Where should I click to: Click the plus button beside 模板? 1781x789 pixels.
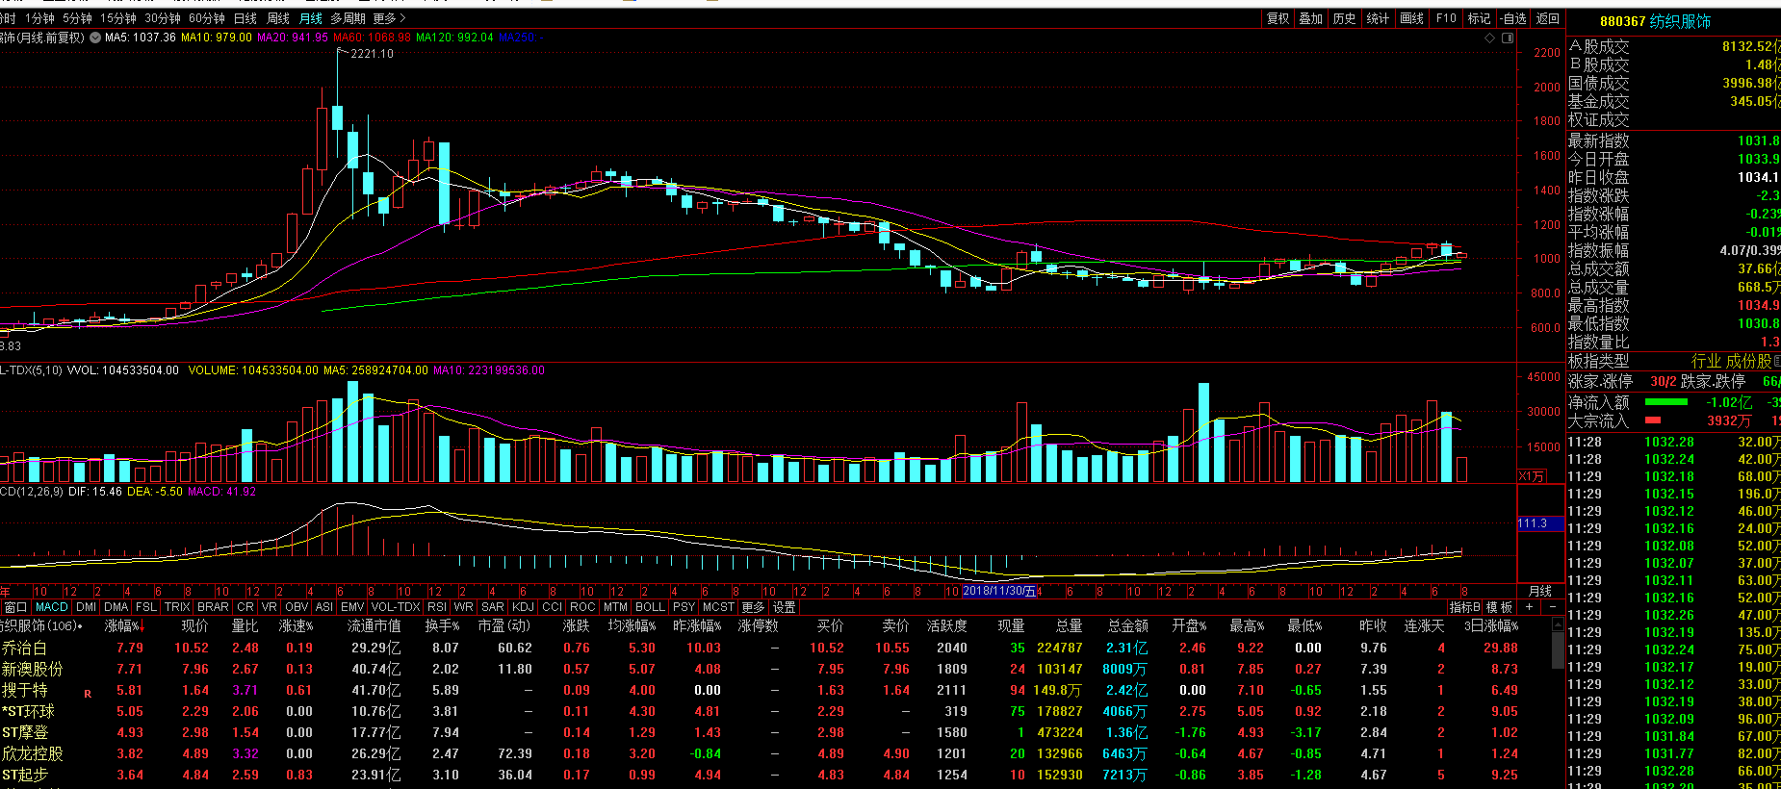click(x=1529, y=607)
